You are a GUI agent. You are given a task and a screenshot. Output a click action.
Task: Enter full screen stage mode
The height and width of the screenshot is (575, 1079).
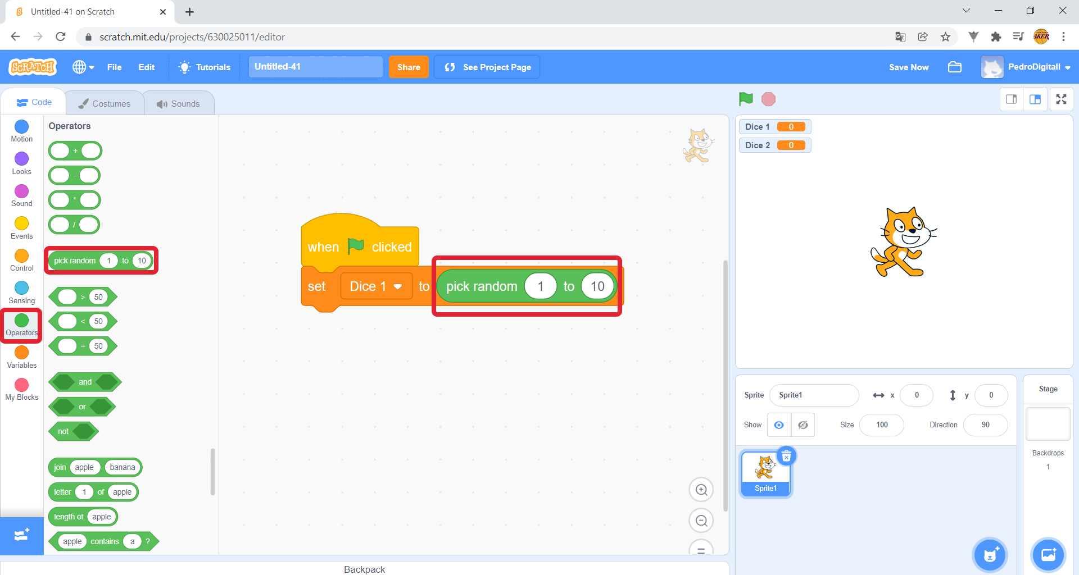tap(1061, 99)
